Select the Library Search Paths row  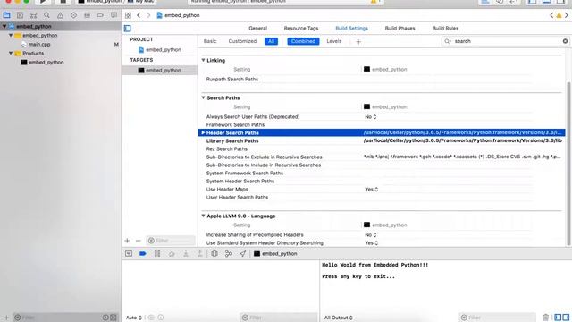tap(382, 140)
